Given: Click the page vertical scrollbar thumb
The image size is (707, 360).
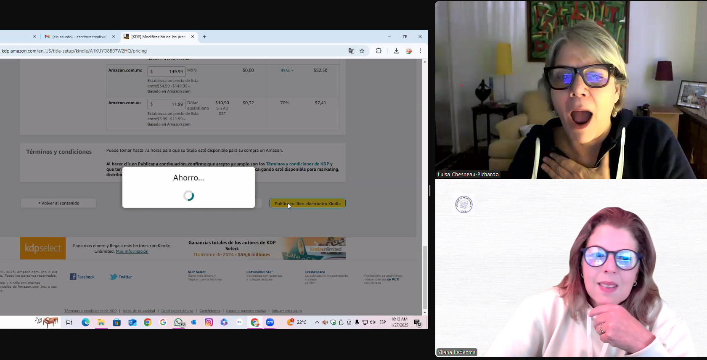Looking at the screenshot, I should (425, 278).
